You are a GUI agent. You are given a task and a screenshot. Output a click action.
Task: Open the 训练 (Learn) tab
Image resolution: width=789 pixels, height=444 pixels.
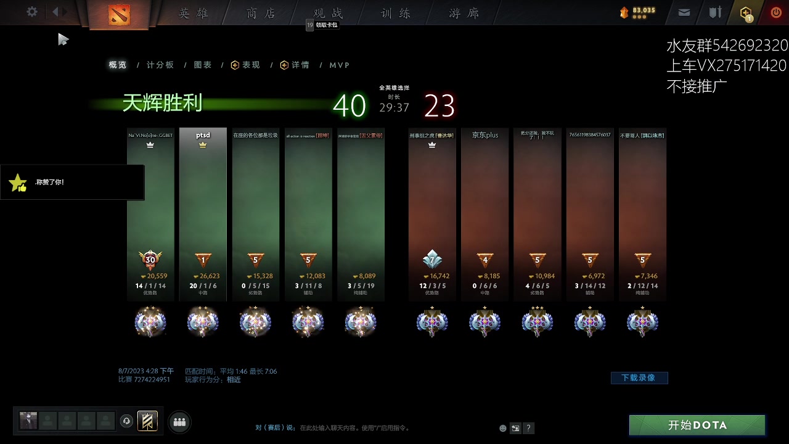point(396,13)
